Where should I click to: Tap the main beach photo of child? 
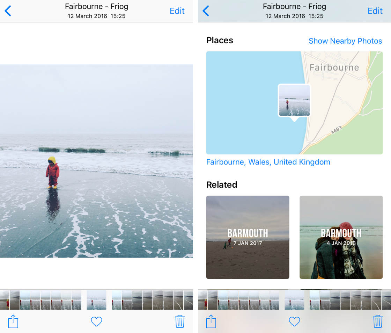coord(96,161)
